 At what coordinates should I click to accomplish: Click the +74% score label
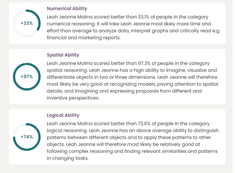point(27,137)
